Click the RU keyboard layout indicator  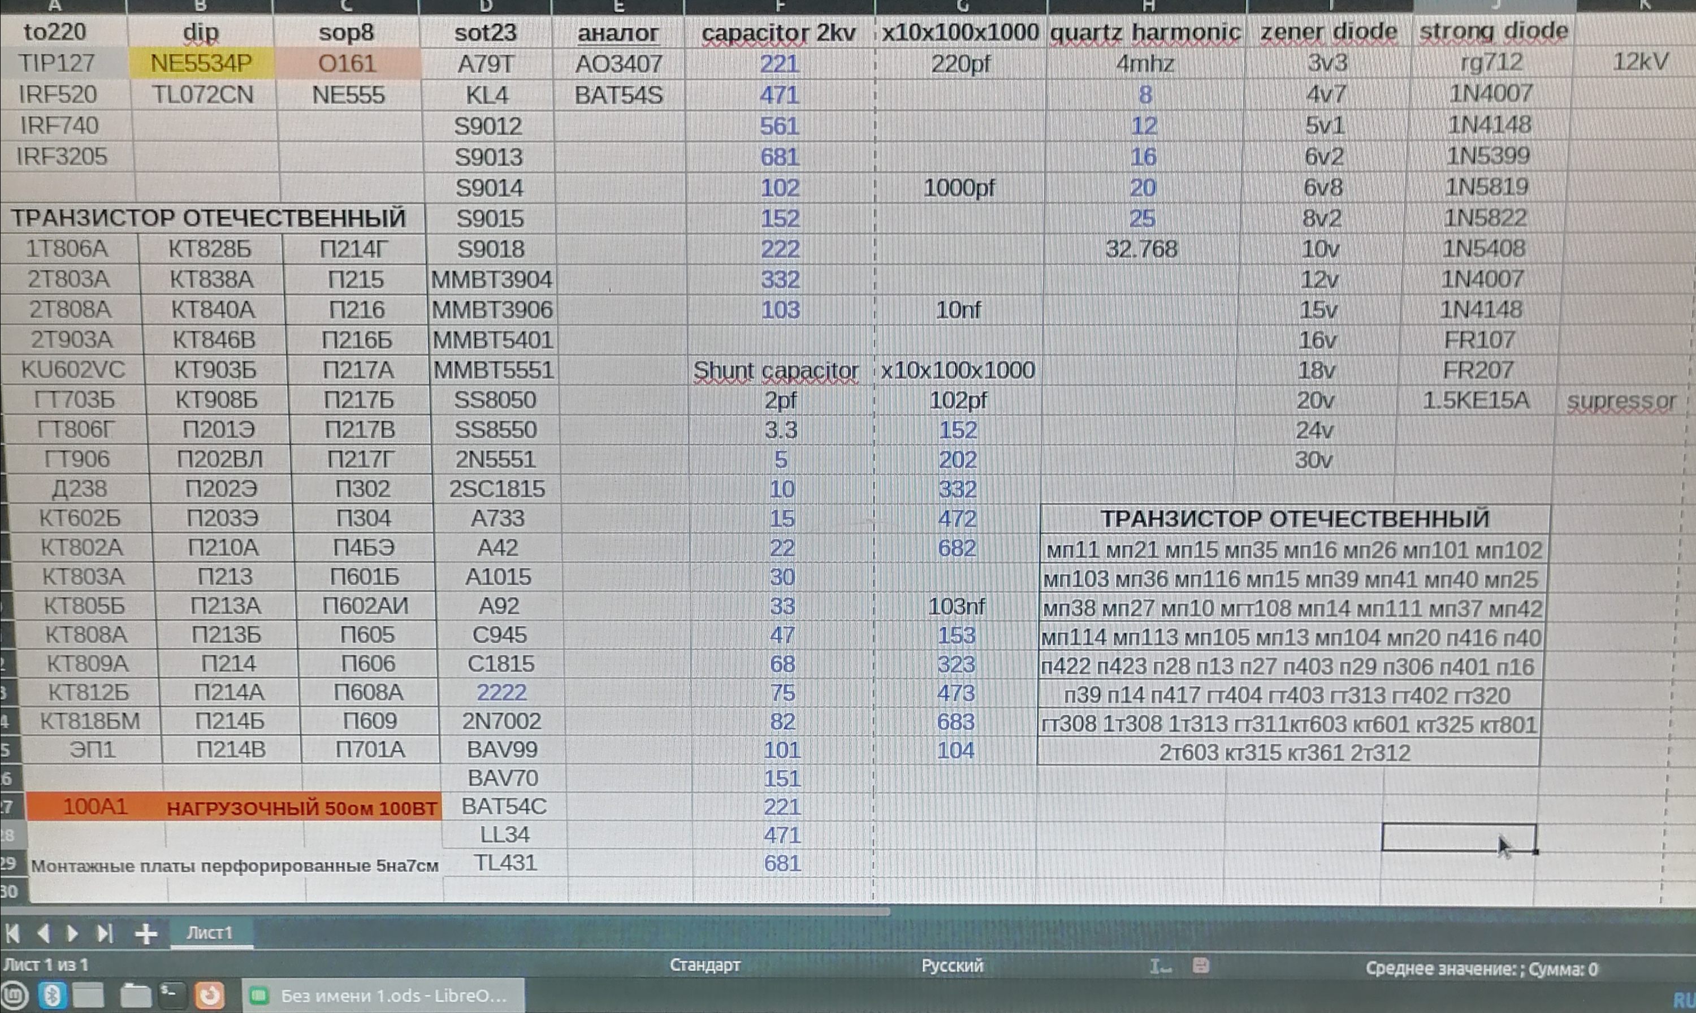tap(1684, 1001)
